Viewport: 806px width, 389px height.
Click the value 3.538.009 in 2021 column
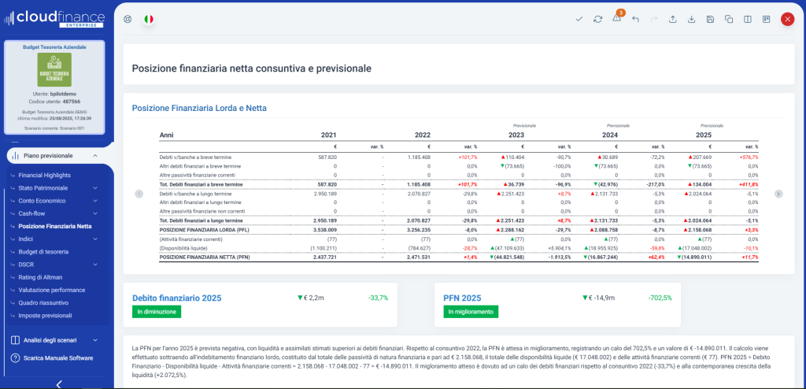[x=325, y=230]
